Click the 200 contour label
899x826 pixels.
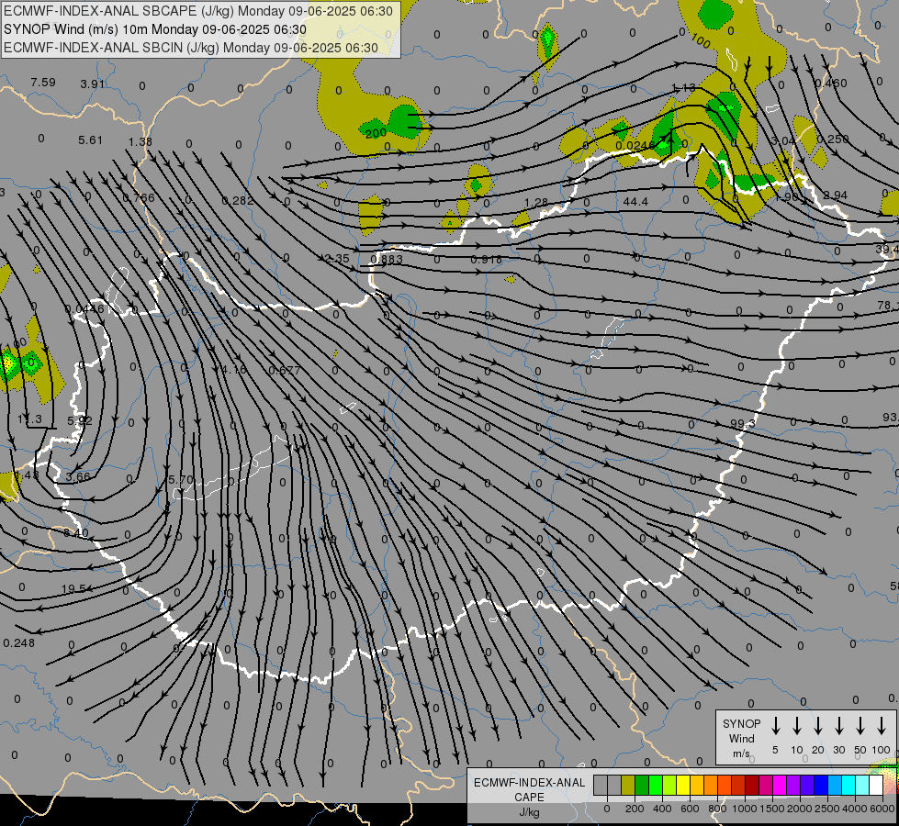coord(376,133)
